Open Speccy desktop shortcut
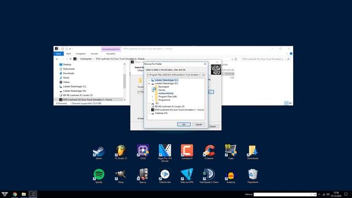The height and width of the screenshot is (198, 352). [143, 176]
